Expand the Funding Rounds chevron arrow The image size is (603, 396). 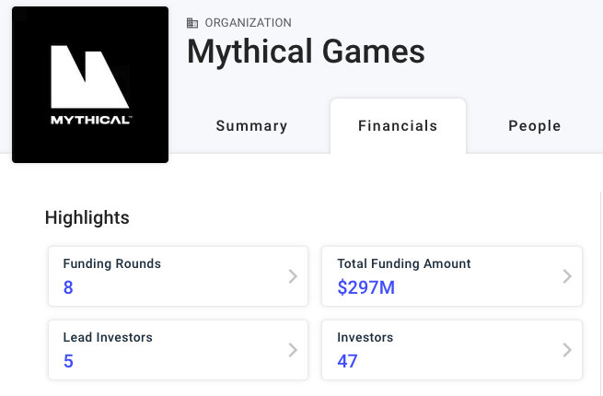pyautogui.click(x=293, y=276)
